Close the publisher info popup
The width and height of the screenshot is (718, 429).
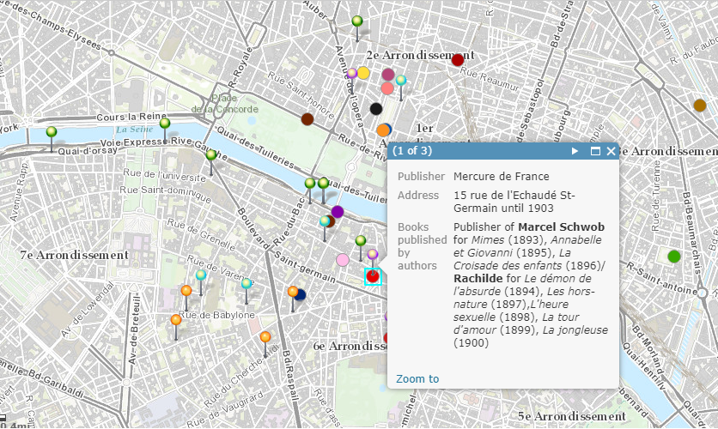click(x=612, y=151)
